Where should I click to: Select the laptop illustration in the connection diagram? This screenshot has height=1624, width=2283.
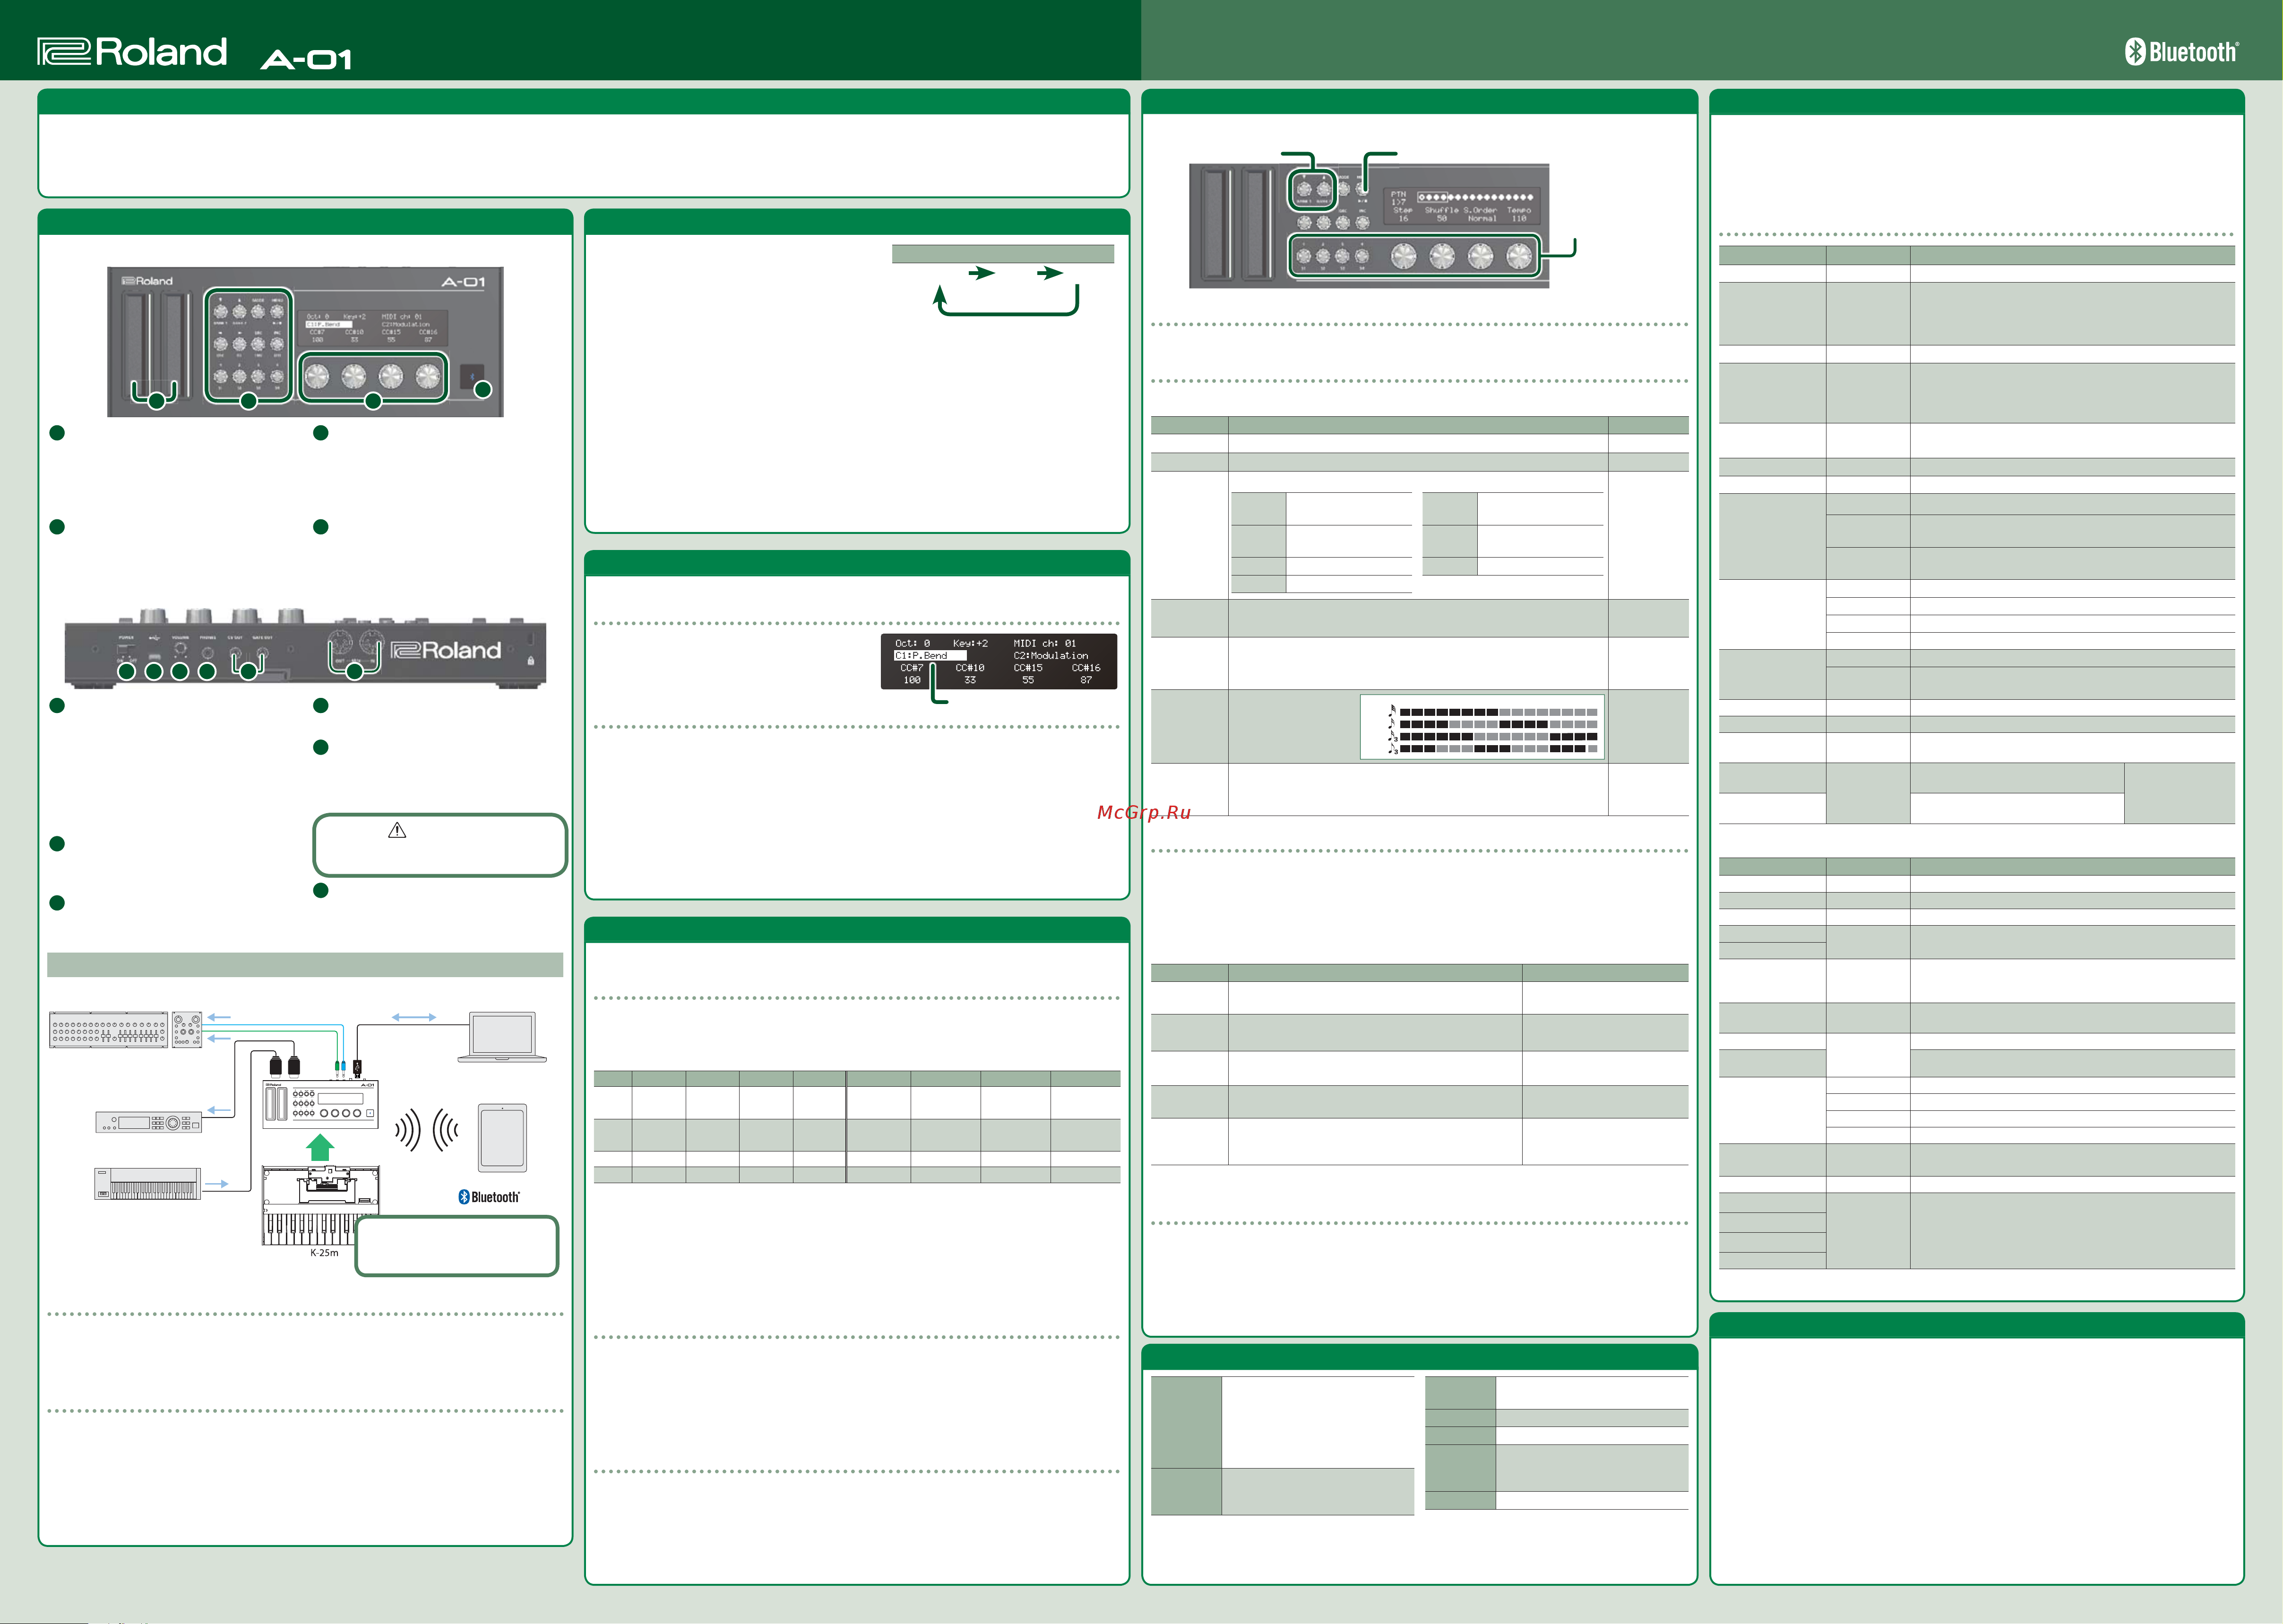[x=502, y=1037]
